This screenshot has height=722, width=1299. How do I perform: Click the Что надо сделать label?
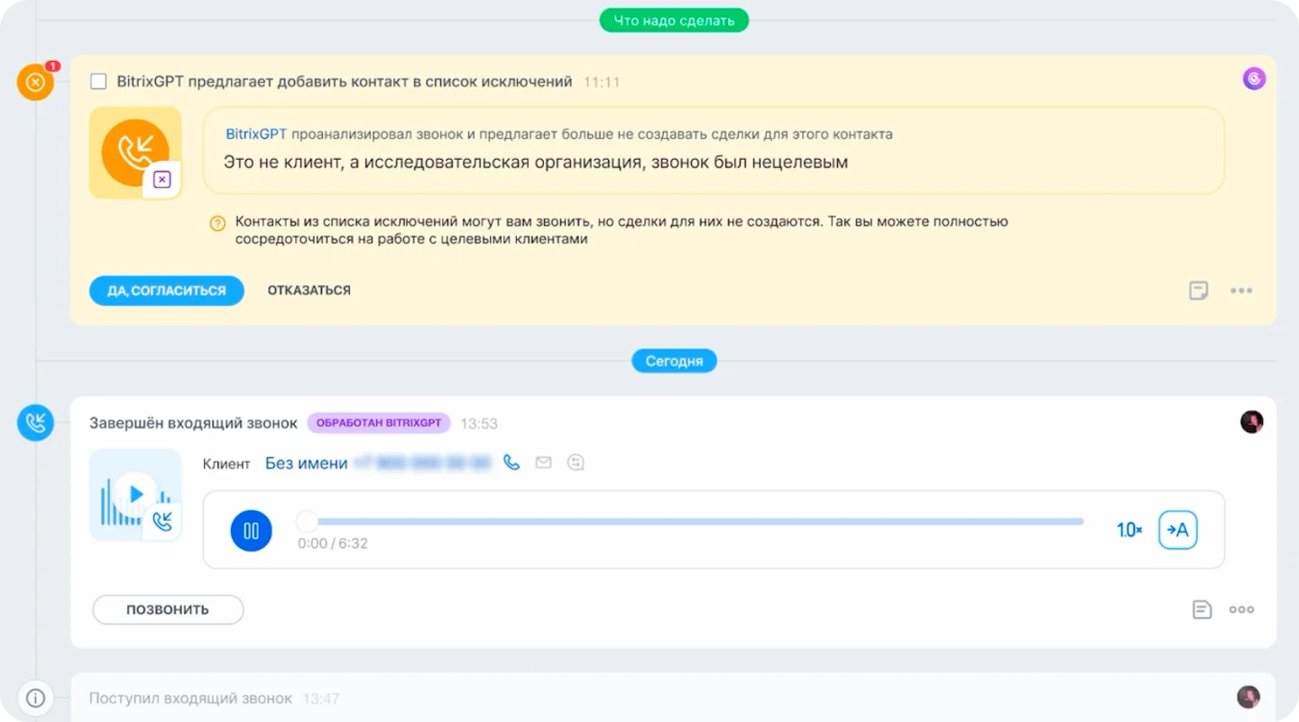click(x=674, y=20)
